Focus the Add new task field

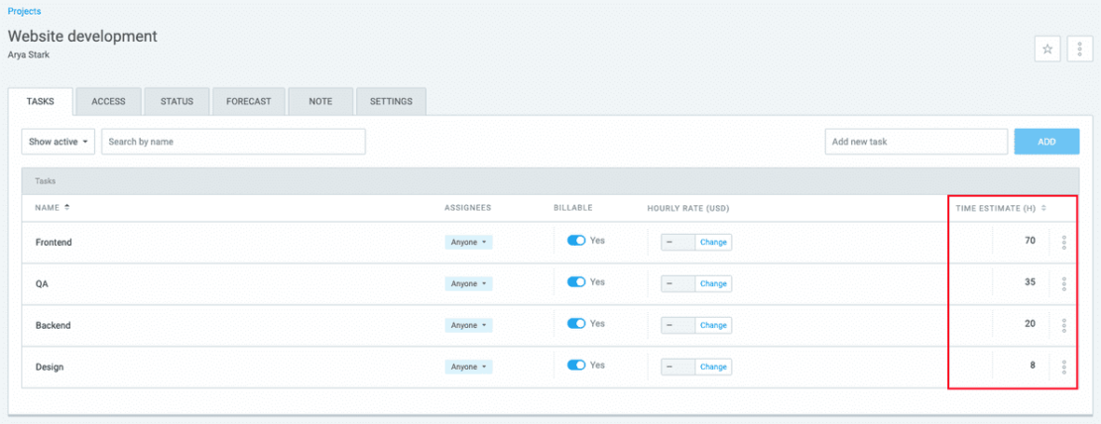tap(916, 142)
